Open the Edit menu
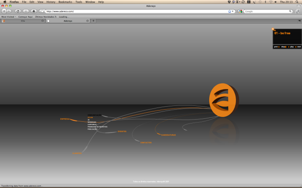The width and height of the screenshot is (302, 188). coord(32,2)
